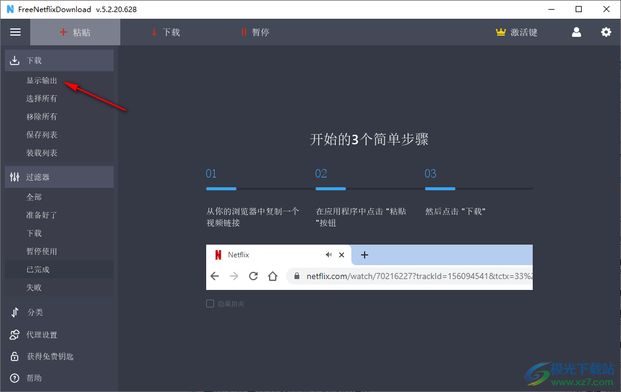Maximize the FreeNetflixDownload window

click(579, 9)
